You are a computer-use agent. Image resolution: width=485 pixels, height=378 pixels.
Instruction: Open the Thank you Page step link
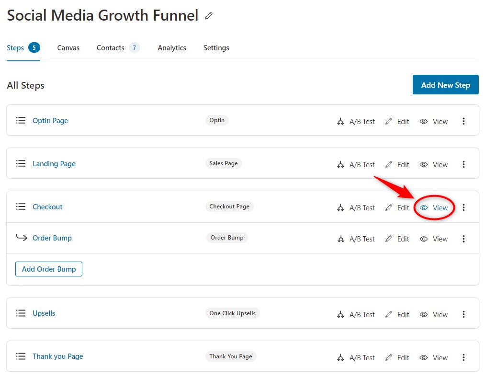[x=58, y=356]
